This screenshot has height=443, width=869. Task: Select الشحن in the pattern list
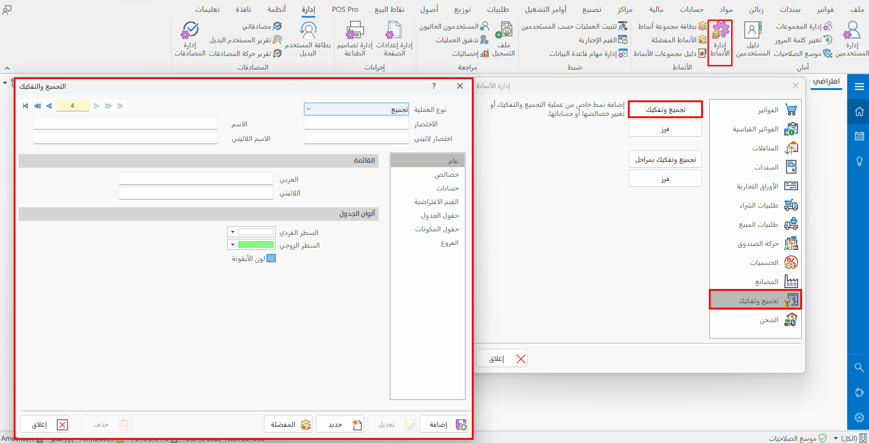[x=755, y=320]
